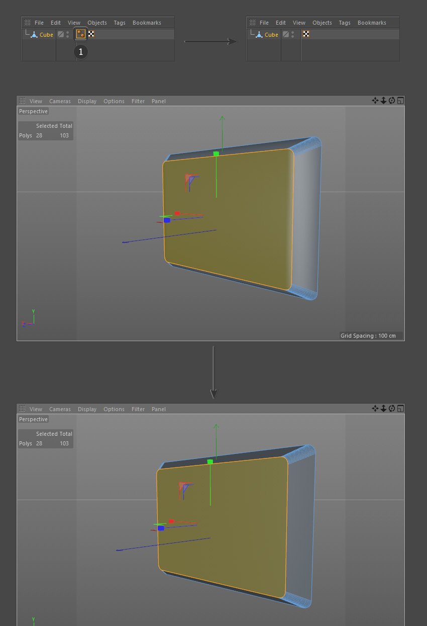This screenshot has width=427, height=626.
Task: Open the Filter menu in upper viewport
Action: pos(138,101)
